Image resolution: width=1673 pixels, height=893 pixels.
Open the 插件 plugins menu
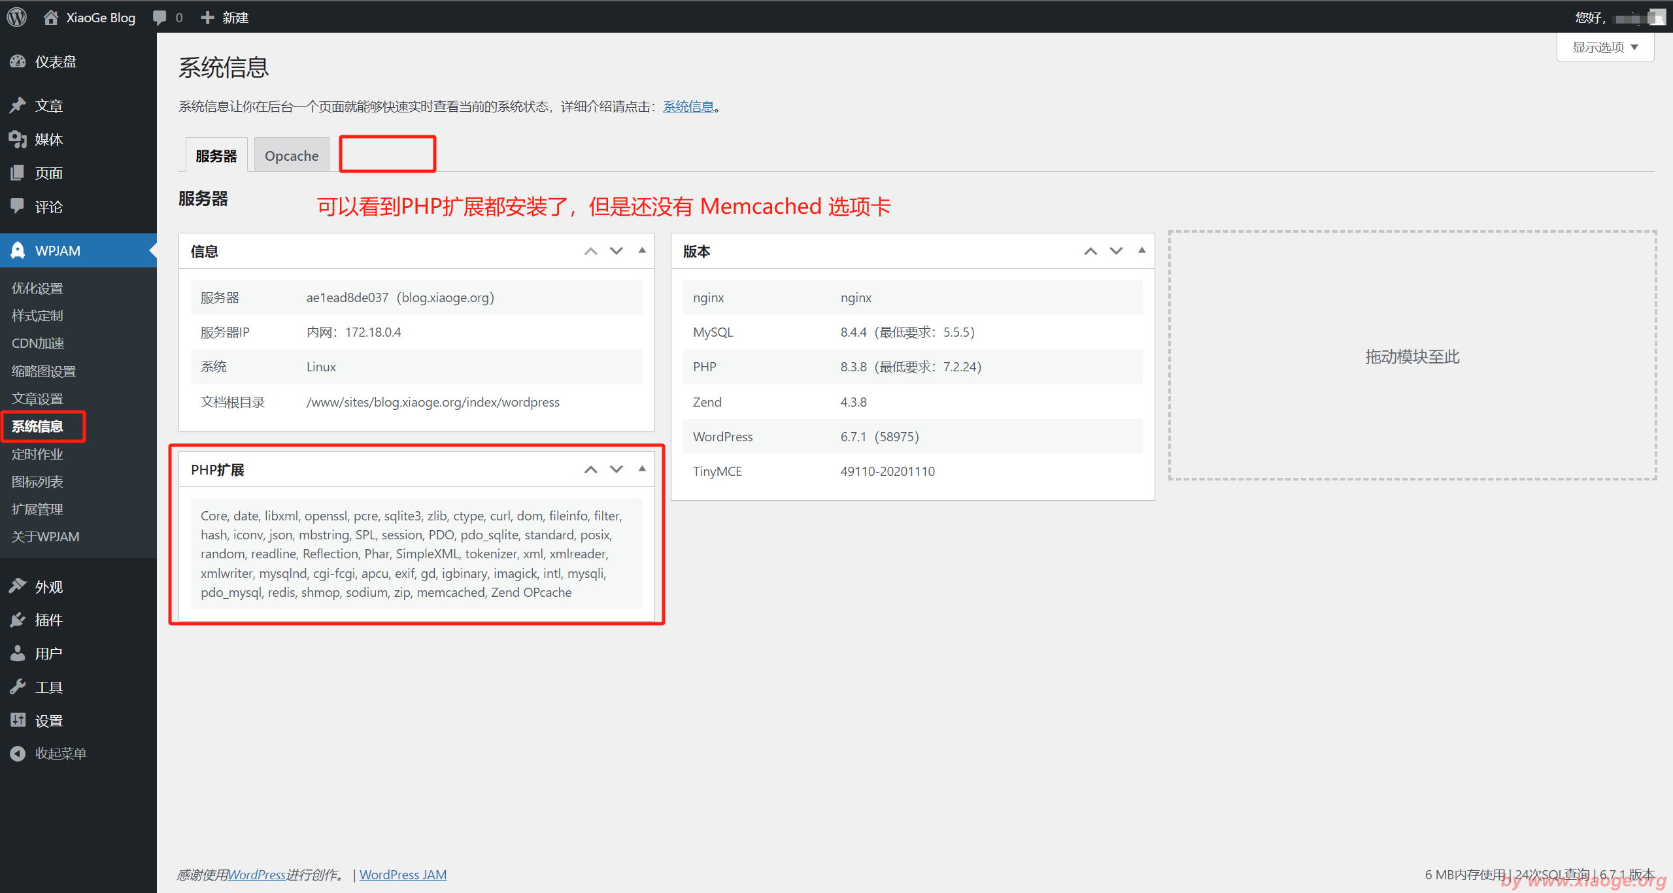pyautogui.click(x=48, y=620)
